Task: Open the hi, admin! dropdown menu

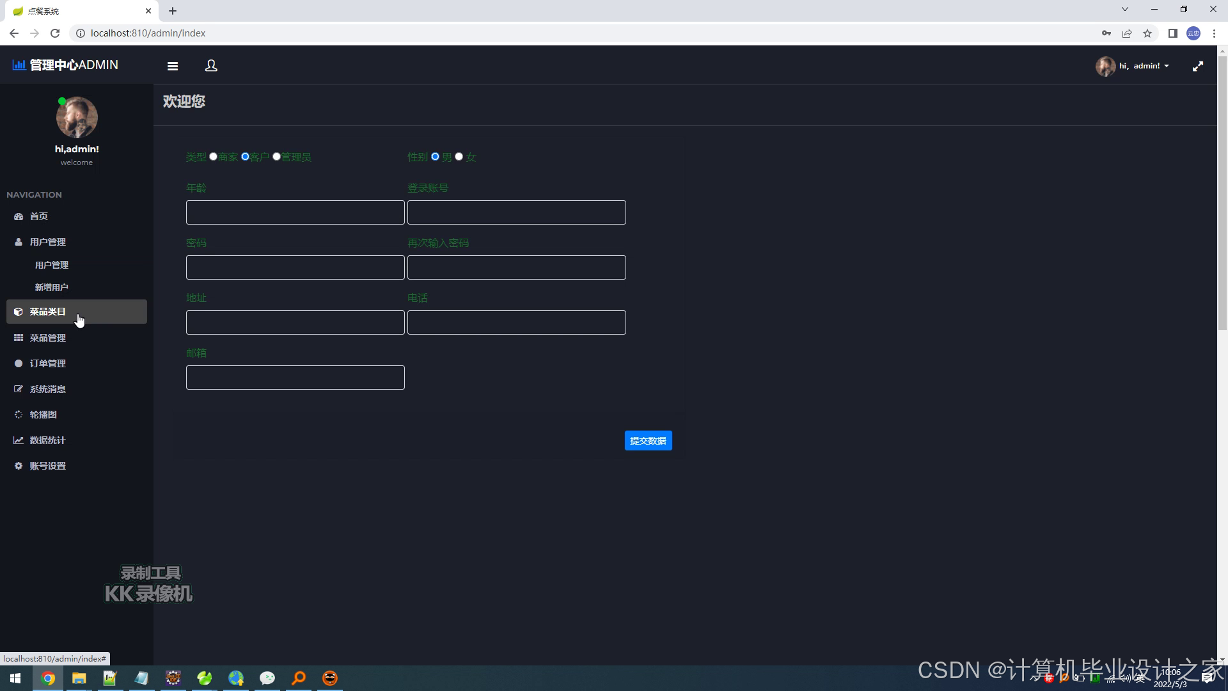Action: 1144,66
